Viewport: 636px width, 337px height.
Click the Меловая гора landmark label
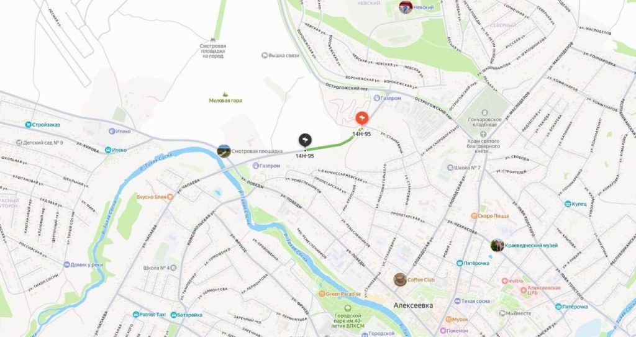pyautogui.click(x=225, y=101)
